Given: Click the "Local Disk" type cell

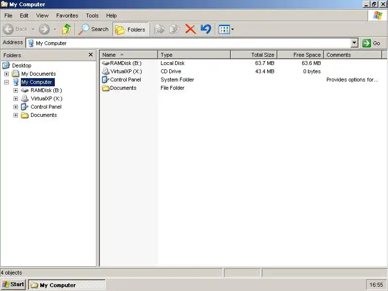Looking at the screenshot, I should coord(173,63).
